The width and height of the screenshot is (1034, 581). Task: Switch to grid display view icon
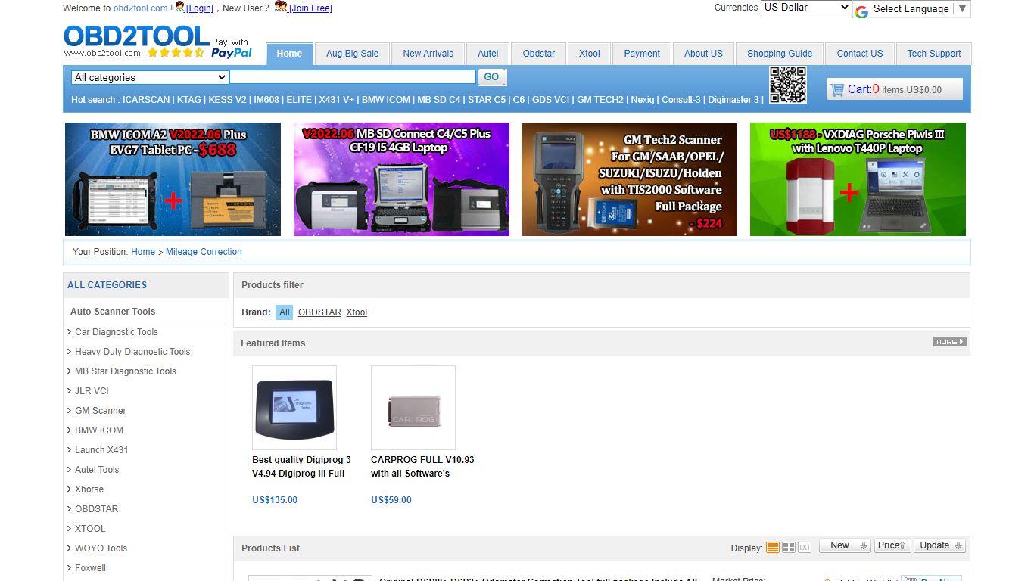(x=789, y=547)
